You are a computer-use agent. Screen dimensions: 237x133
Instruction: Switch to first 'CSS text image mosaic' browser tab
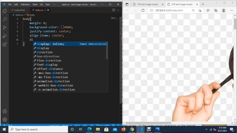[148, 4]
